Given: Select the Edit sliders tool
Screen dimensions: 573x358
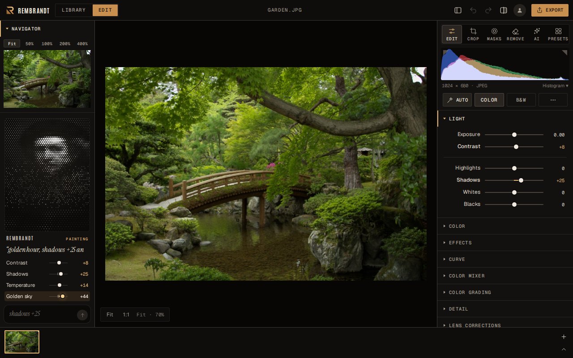Looking at the screenshot, I should (452, 34).
